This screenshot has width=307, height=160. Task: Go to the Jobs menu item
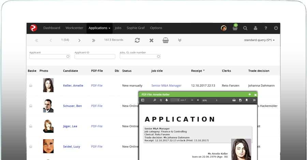(118, 28)
